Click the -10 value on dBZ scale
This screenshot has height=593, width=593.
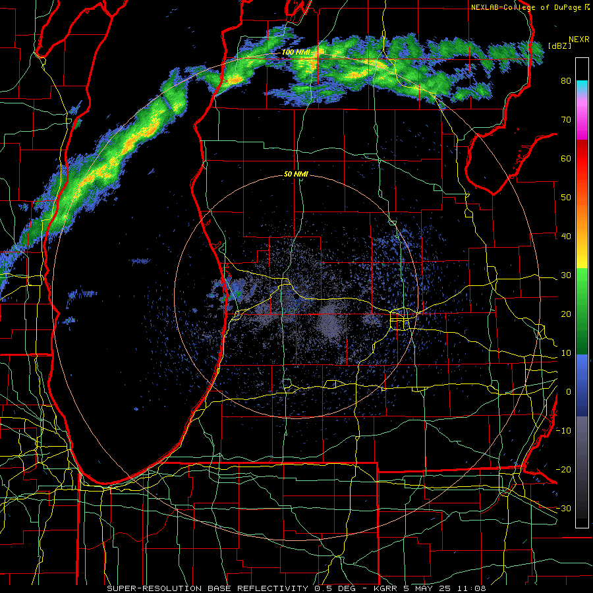click(x=563, y=431)
